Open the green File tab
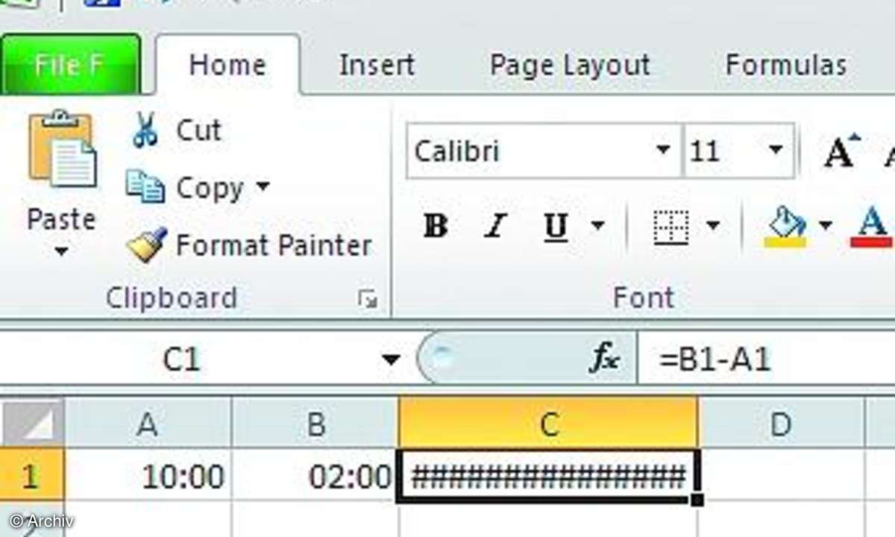This screenshot has width=895, height=537. coord(69,66)
